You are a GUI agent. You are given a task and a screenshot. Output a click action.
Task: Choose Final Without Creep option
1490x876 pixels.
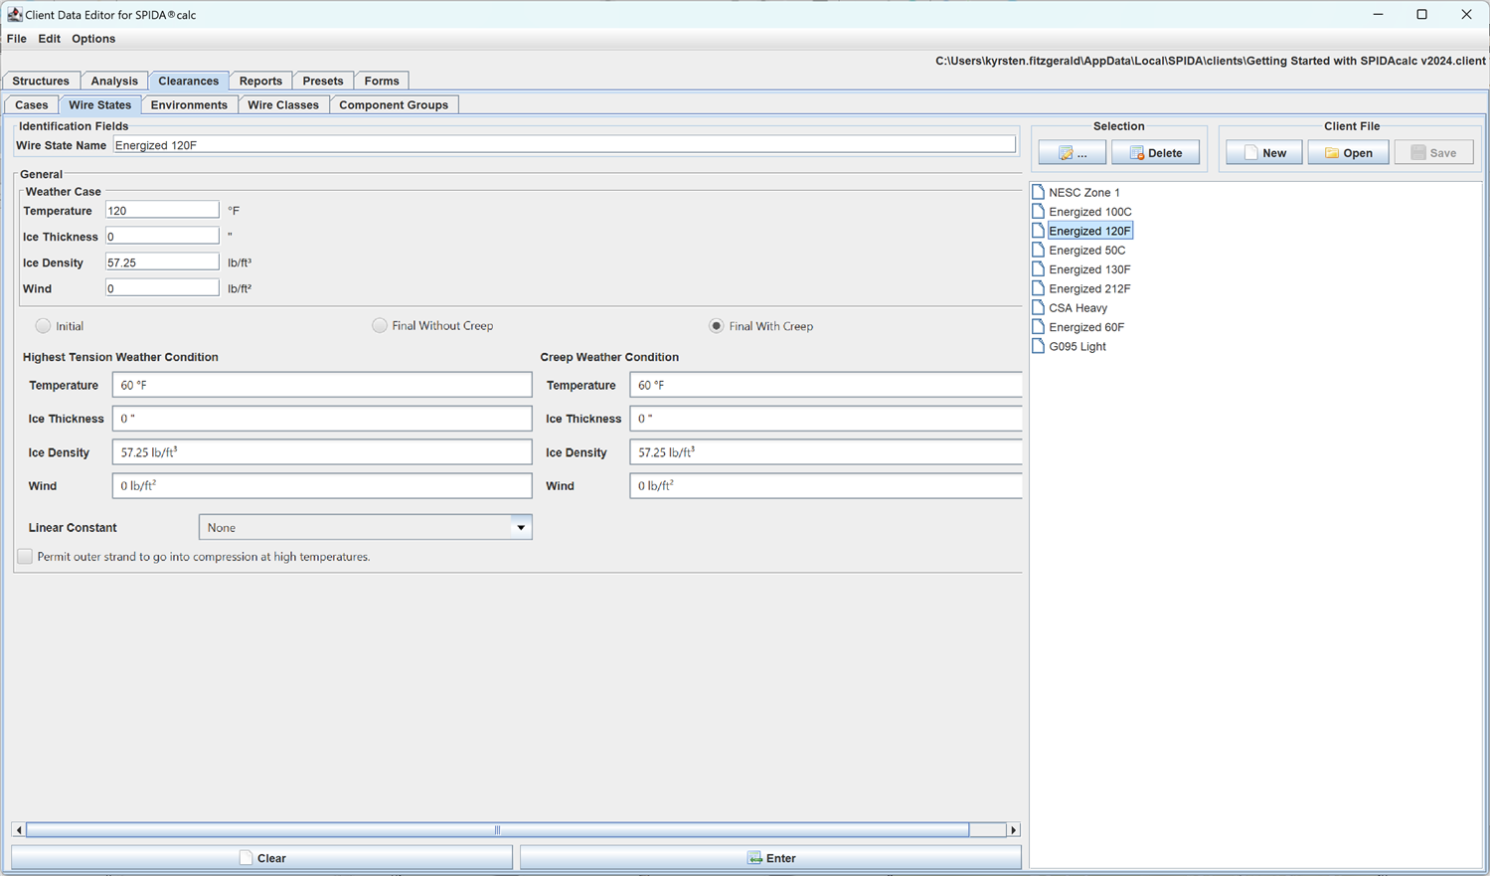(x=380, y=326)
